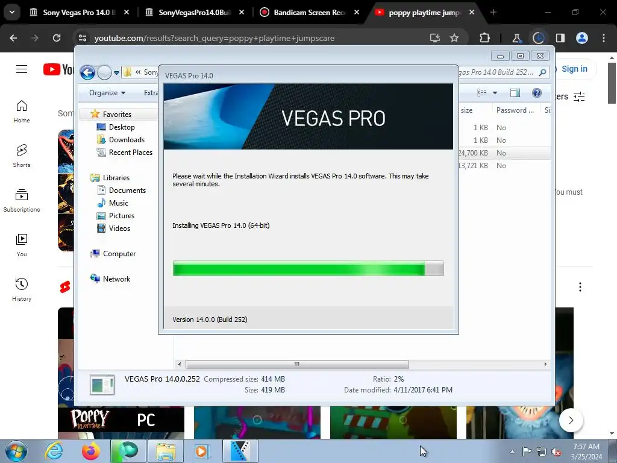Click the Explorer horizontal scrollbar thumb

pyautogui.click(x=297, y=364)
